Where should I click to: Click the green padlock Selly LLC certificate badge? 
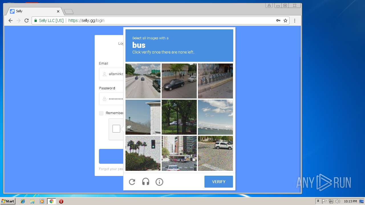(x=49, y=20)
